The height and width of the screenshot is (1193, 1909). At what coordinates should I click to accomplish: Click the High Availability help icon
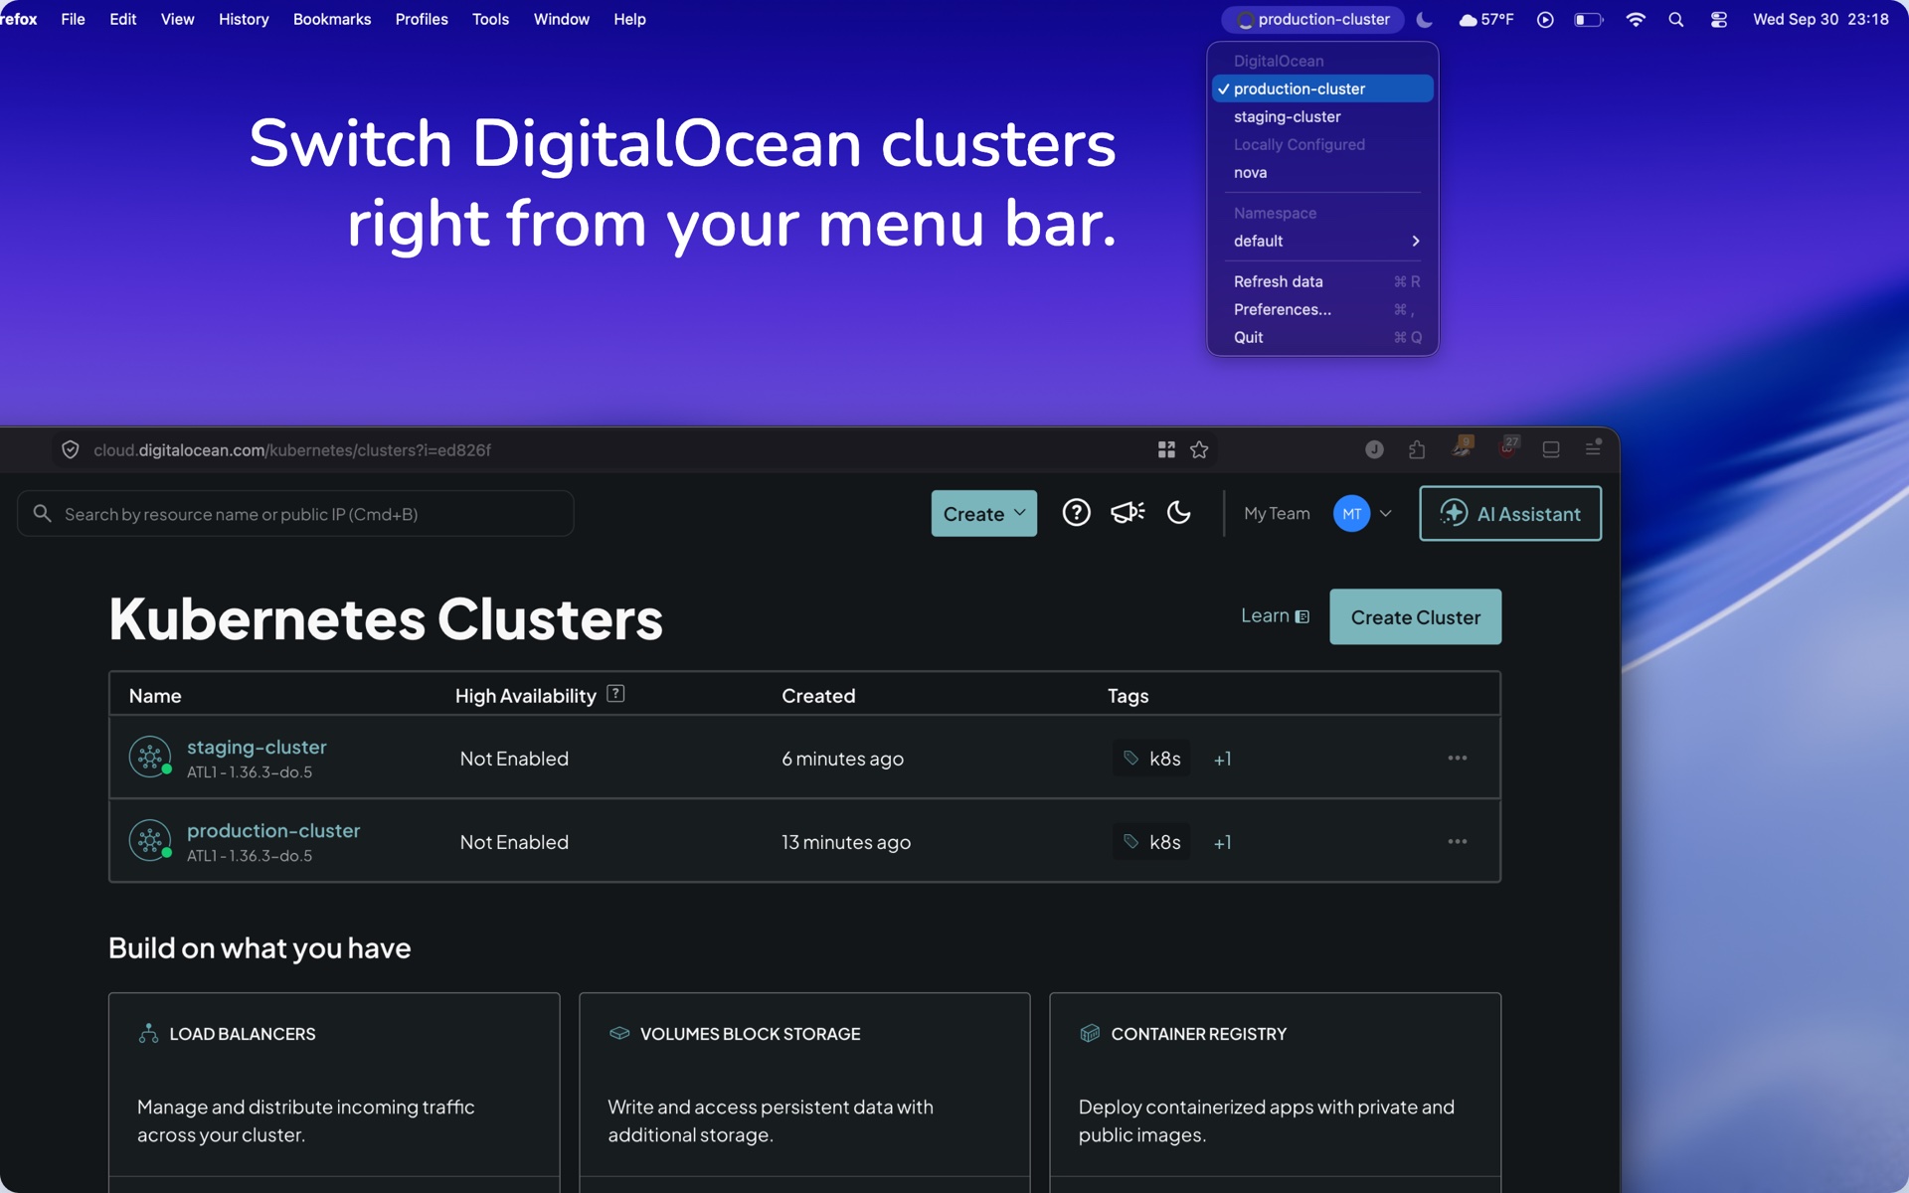click(x=615, y=694)
